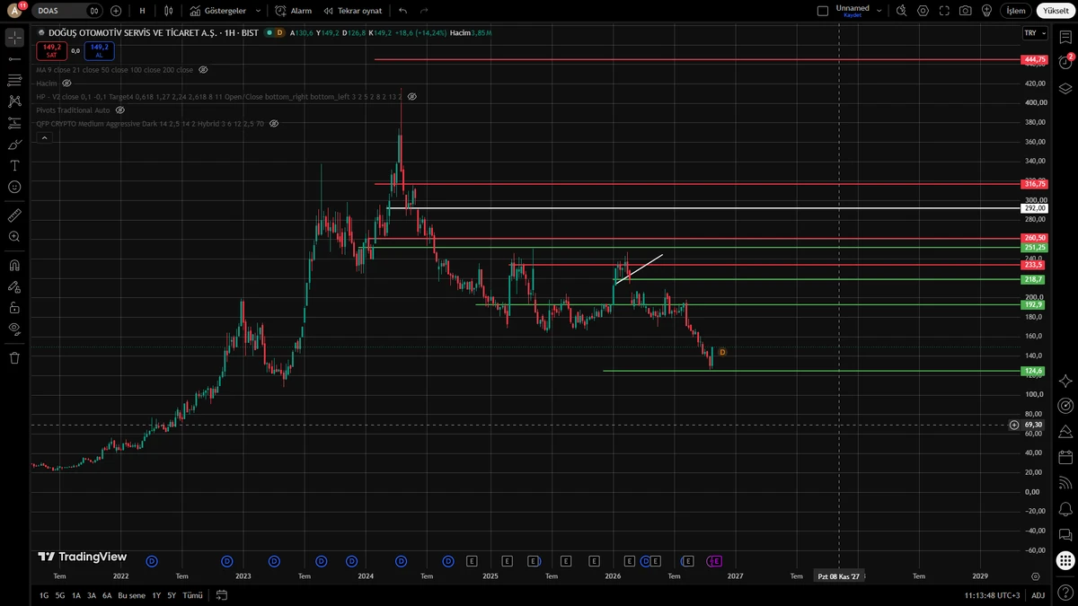The height and width of the screenshot is (606, 1078).
Task: Open the emoji sticker tool
Action: pos(14,187)
